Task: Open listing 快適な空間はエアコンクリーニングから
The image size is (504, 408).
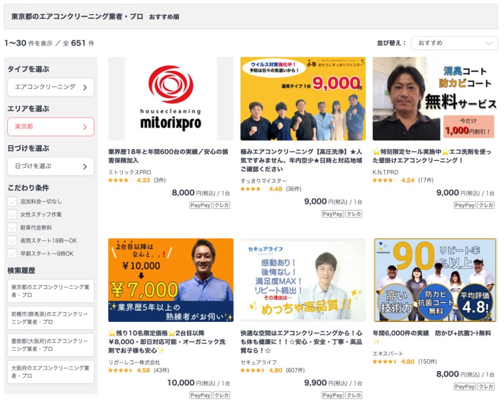Action: (302, 342)
